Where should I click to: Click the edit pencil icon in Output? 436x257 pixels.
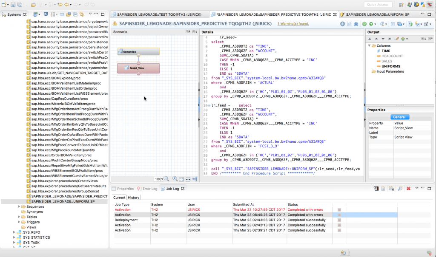coord(396,39)
